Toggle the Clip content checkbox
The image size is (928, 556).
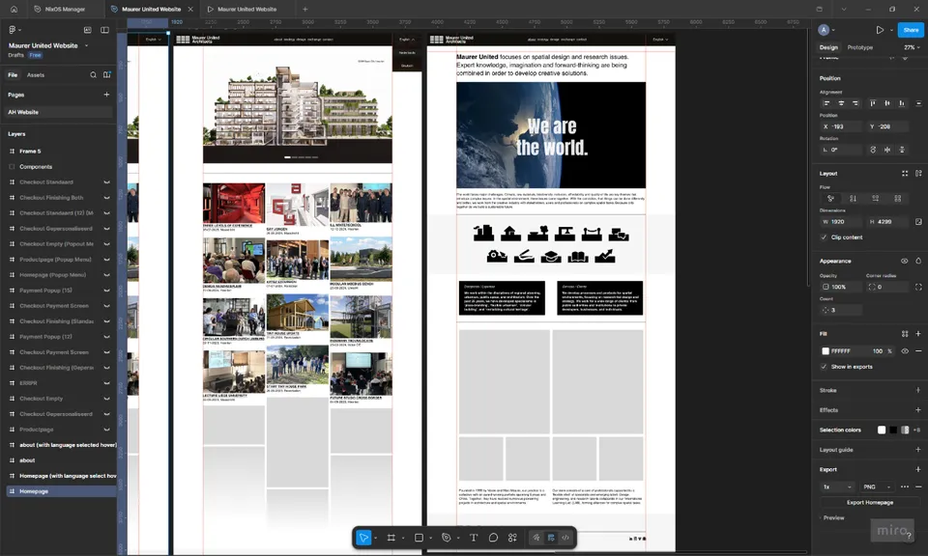click(x=824, y=236)
